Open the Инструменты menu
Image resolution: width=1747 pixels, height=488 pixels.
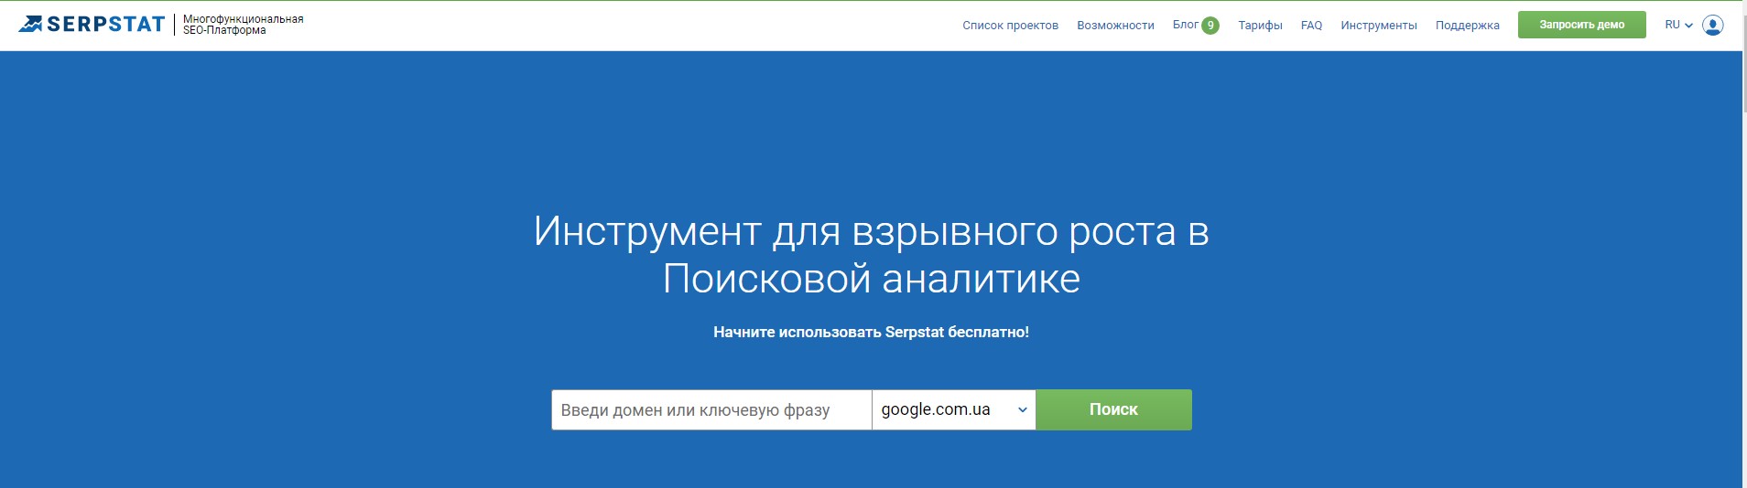pyautogui.click(x=1378, y=26)
